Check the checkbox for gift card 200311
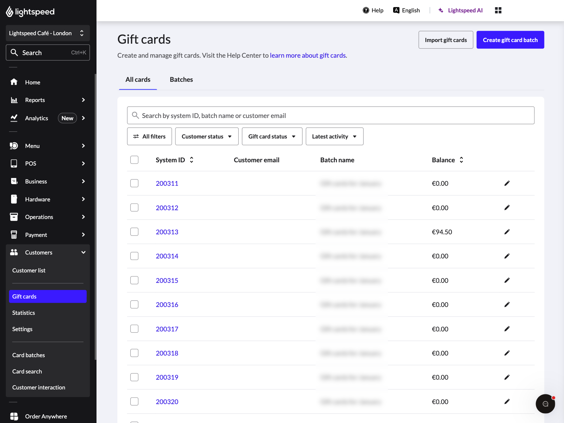Viewport: 564px width, 423px height. pos(134,183)
